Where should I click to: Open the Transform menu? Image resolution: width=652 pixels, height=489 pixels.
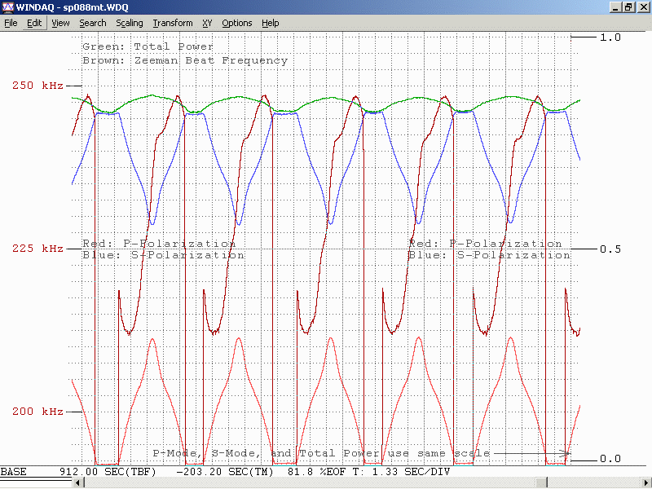tap(173, 23)
